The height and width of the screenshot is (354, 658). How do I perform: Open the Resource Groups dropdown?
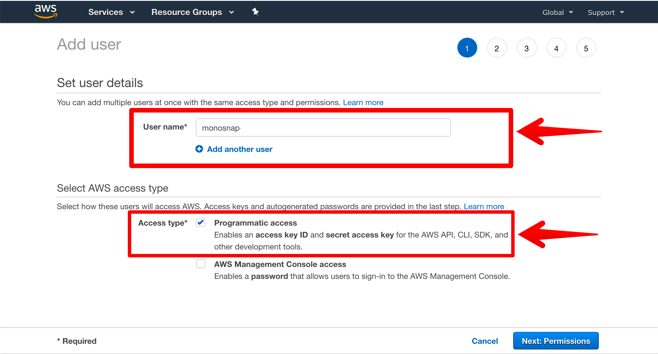[193, 12]
